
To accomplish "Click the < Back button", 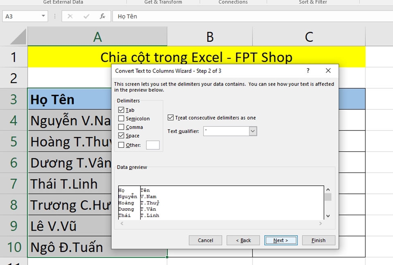I will pos(243,240).
